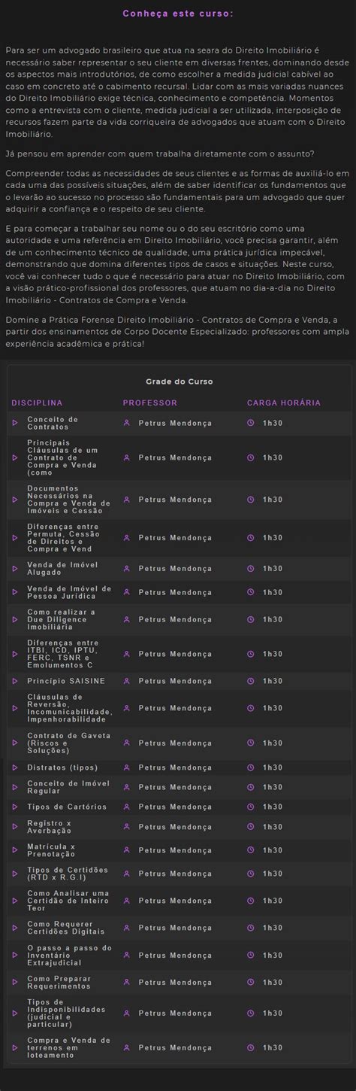This screenshot has width=356, height=1091.
Task: Click the person icon for Venda de Imóvel de Pessoa Jurídica
Action: click(x=127, y=592)
